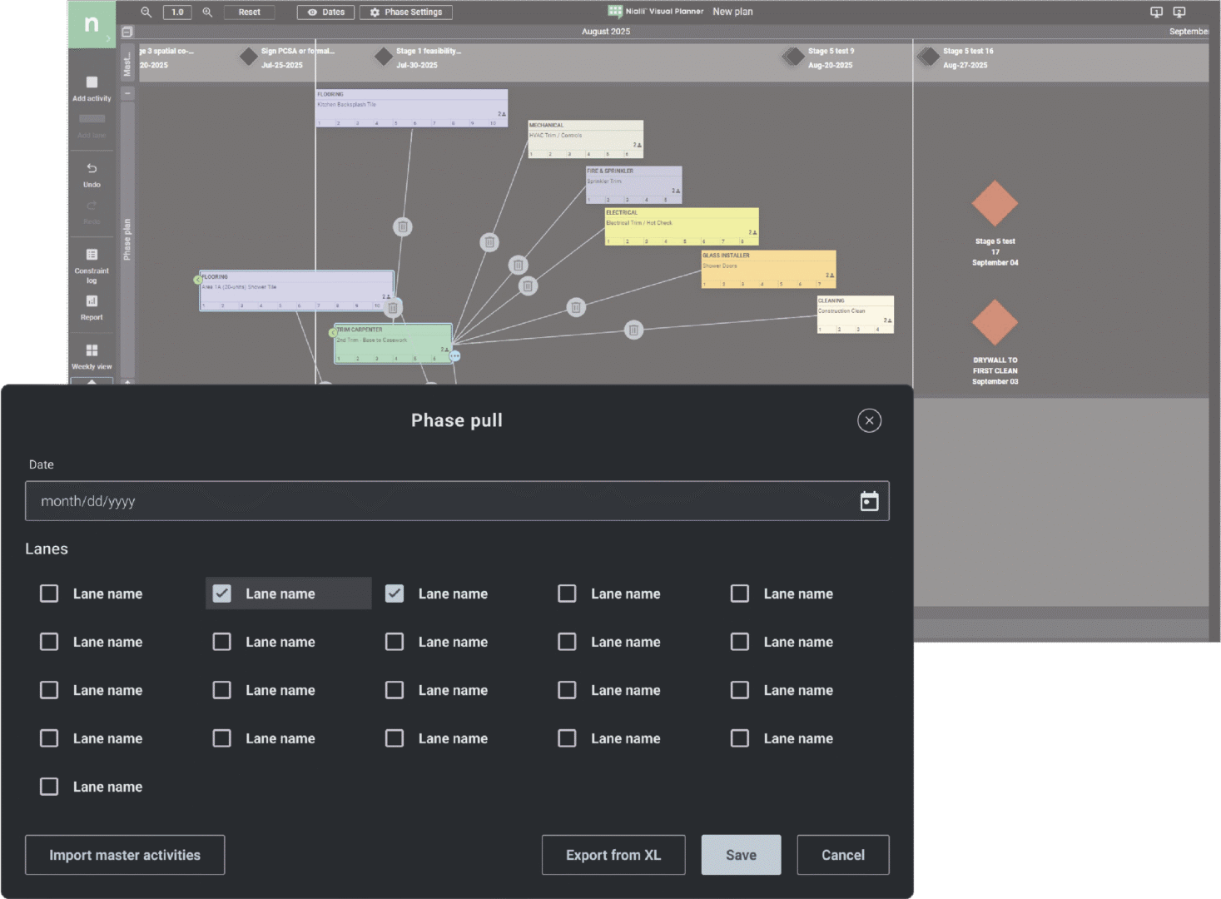Collapse the Phase plan section with minus button
This screenshot has height=899, width=1221.
click(x=127, y=94)
